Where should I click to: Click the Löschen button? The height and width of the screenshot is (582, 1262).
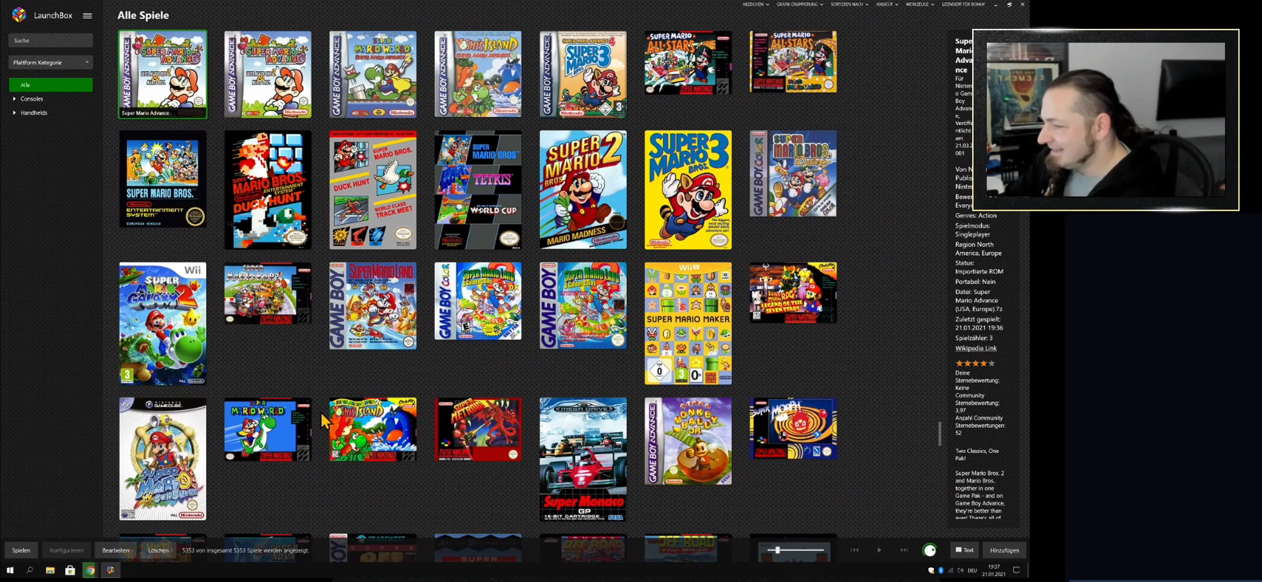158,550
